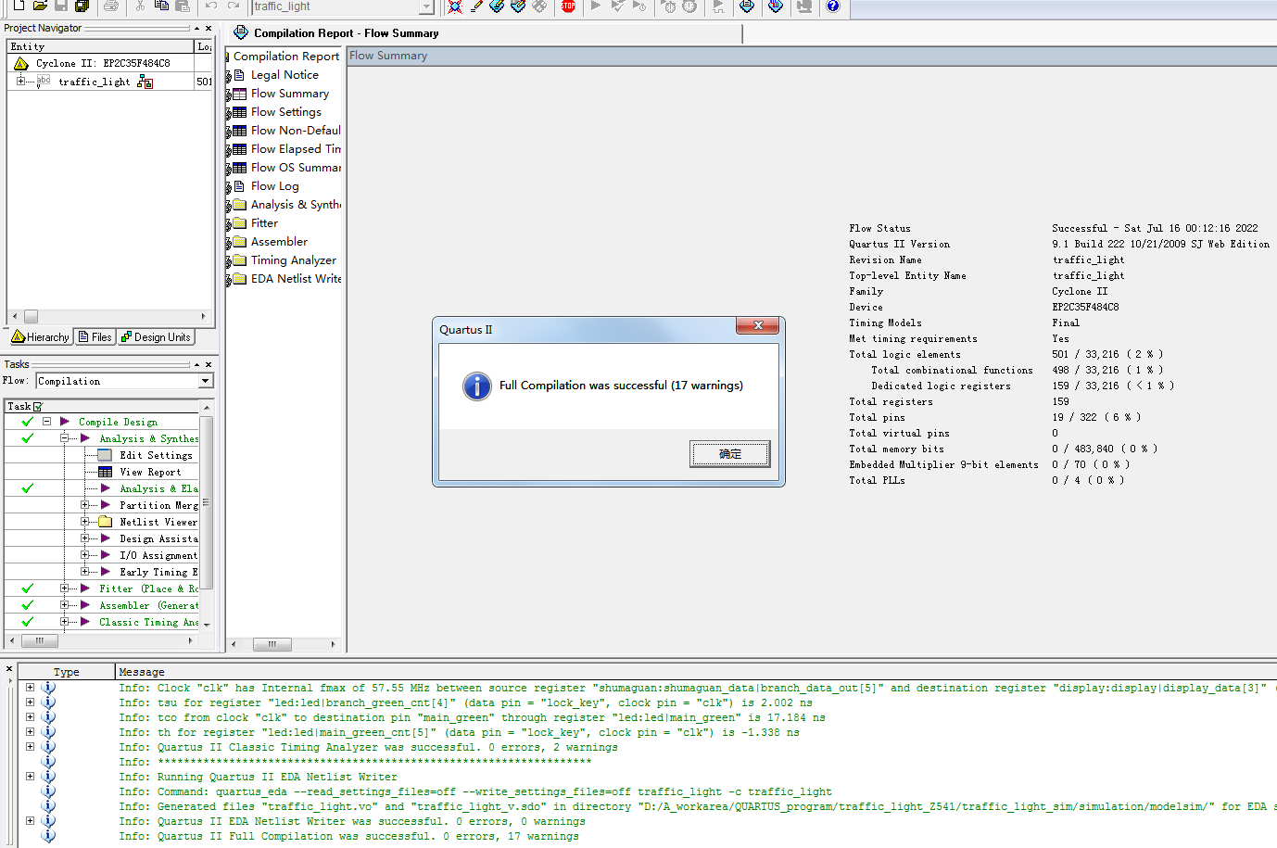Click the Netlist Viewers folder icon
Screen dimensions: 1277x848
pos(105,522)
